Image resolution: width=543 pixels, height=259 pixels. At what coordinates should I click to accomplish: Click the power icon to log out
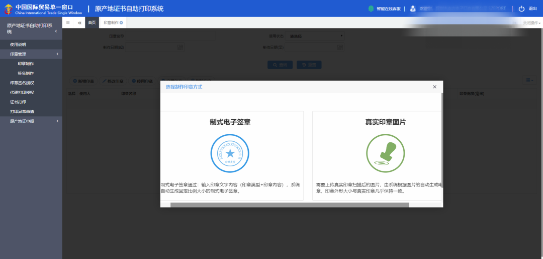pos(521,9)
